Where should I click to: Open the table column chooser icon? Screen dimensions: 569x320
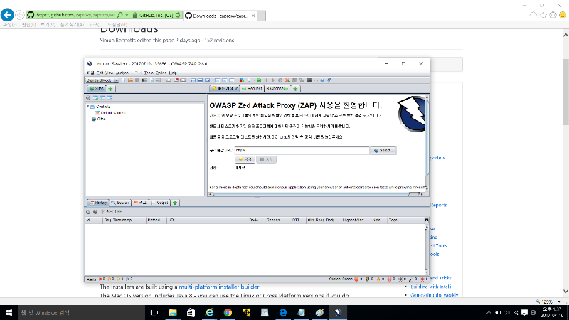[426, 220]
